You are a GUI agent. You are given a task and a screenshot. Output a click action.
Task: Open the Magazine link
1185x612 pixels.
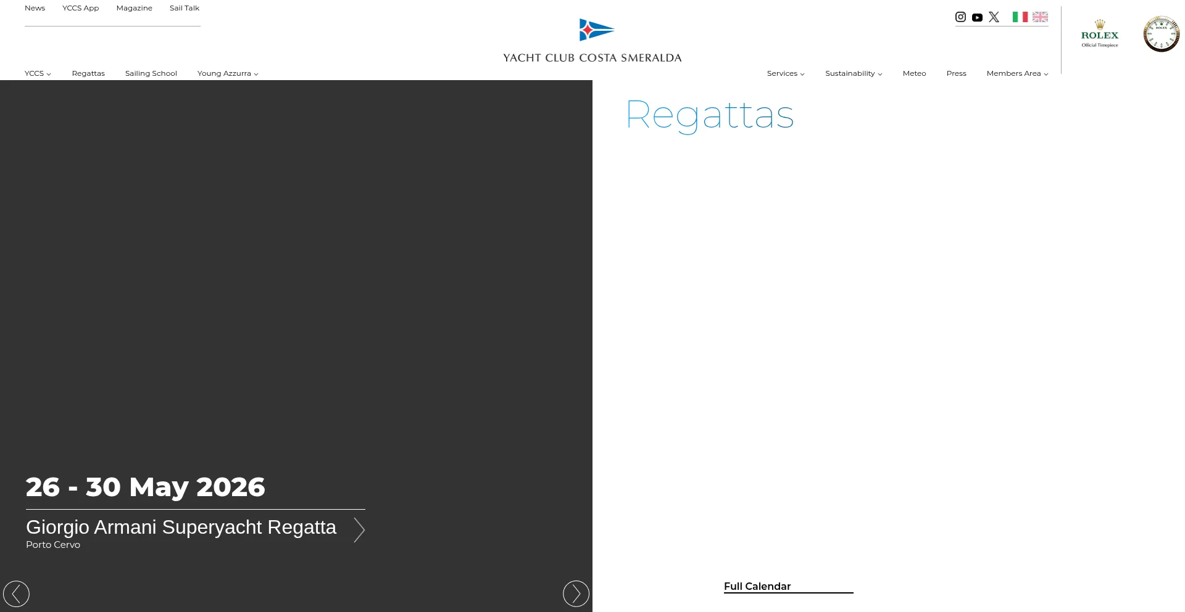coord(134,8)
